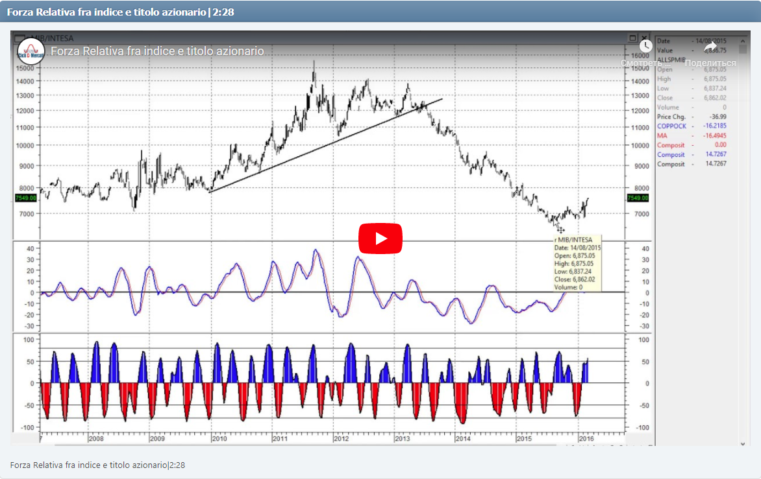Click the right green 7549.00 price label
The width and height of the screenshot is (761, 479).
638,198
